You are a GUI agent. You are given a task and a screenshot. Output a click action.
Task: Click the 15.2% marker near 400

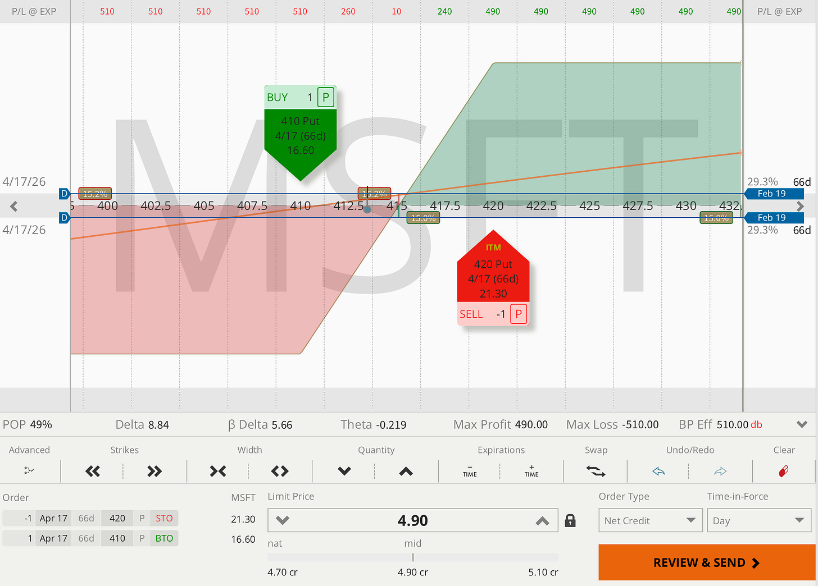coord(95,194)
